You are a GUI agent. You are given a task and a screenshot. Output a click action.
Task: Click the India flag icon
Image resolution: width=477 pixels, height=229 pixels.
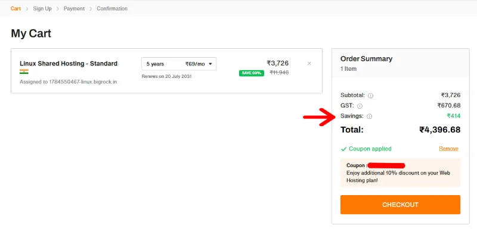point(24,72)
